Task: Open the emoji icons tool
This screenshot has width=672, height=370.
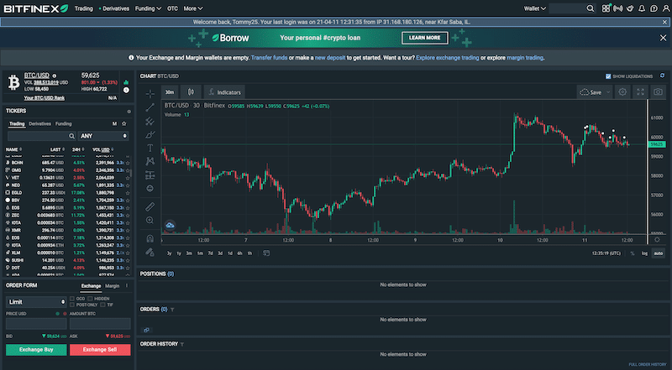Action: pos(150,189)
